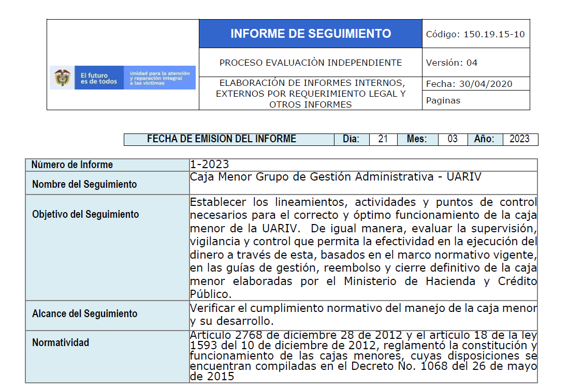Select the 'INFORME DE SEGUIMIENTO' blue header
Screen dimensions: 568x388
pos(310,34)
